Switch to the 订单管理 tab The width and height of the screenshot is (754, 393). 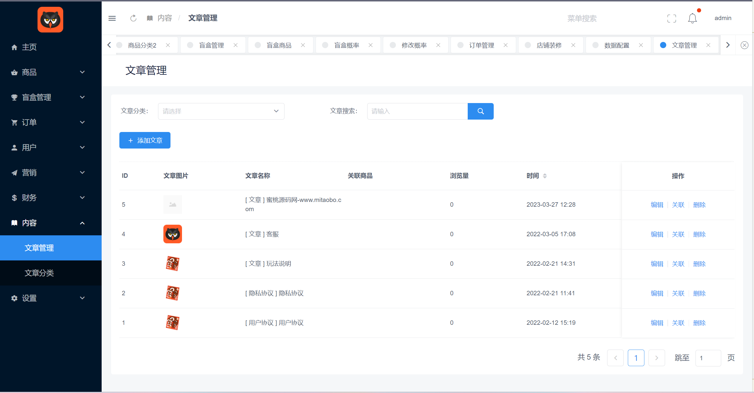pyautogui.click(x=481, y=45)
